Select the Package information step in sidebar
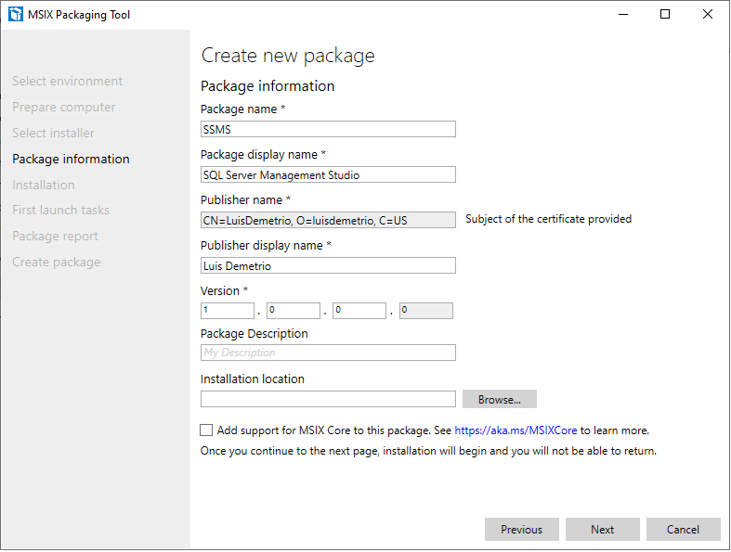This screenshot has width=731, height=552. point(71,159)
